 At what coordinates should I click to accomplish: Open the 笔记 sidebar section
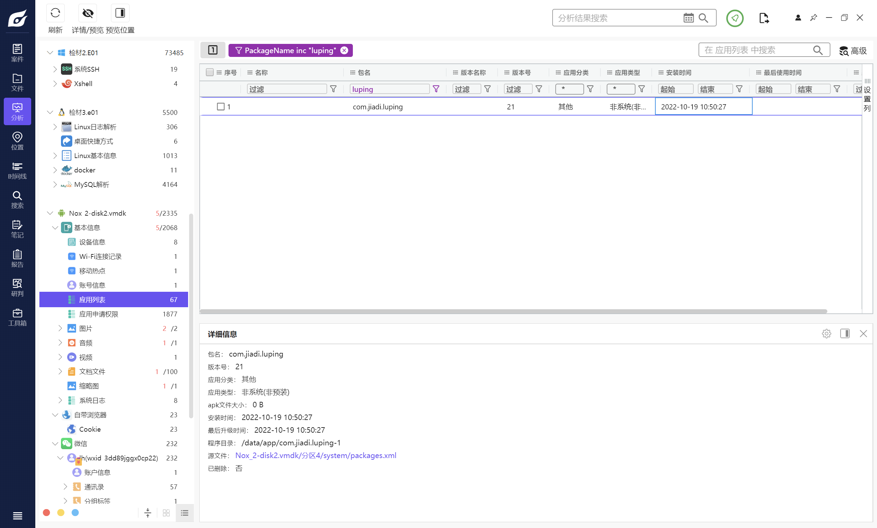pyautogui.click(x=17, y=229)
